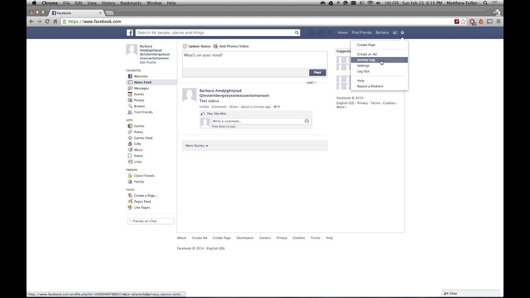The image size is (530, 298).
Task: Click Chrome reload page button
Action: pos(47,22)
